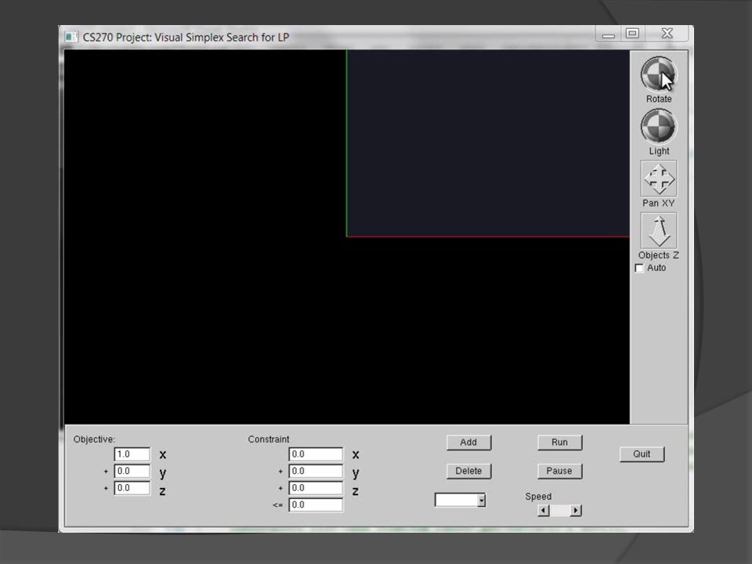Click the Pause button
The height and width of the screenshot is (564, 752).
click(559, 471)
